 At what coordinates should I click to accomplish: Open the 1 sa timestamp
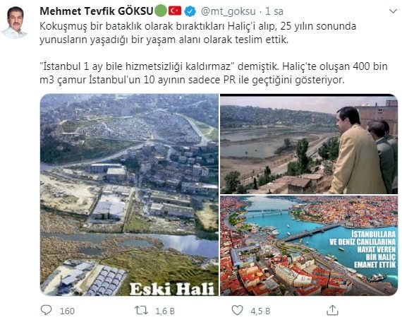[x=274, y=11]
